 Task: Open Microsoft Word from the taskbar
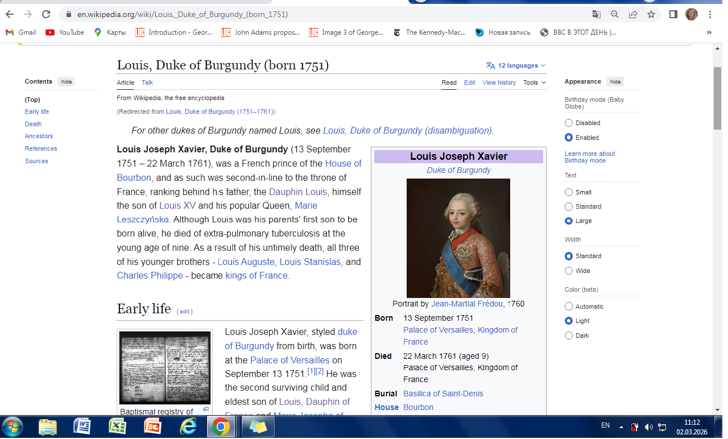[x=82, y=426]
